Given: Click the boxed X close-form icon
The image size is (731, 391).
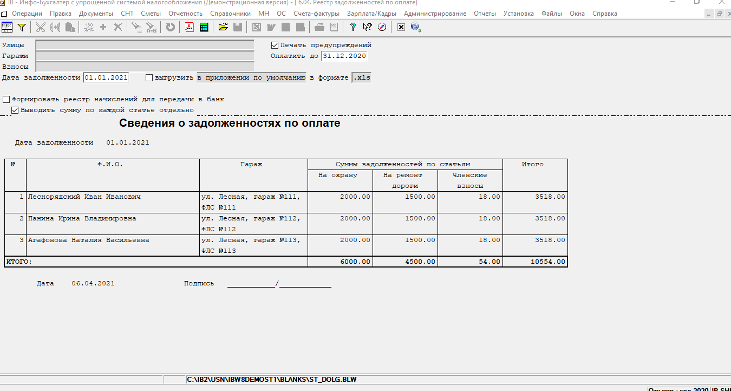Looking at the screenshot, I should pos(401,27).
